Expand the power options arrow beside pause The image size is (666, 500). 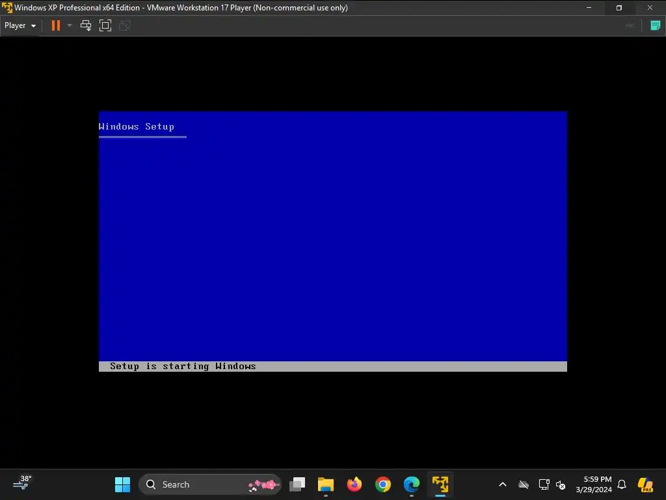[x=70, y=25]
